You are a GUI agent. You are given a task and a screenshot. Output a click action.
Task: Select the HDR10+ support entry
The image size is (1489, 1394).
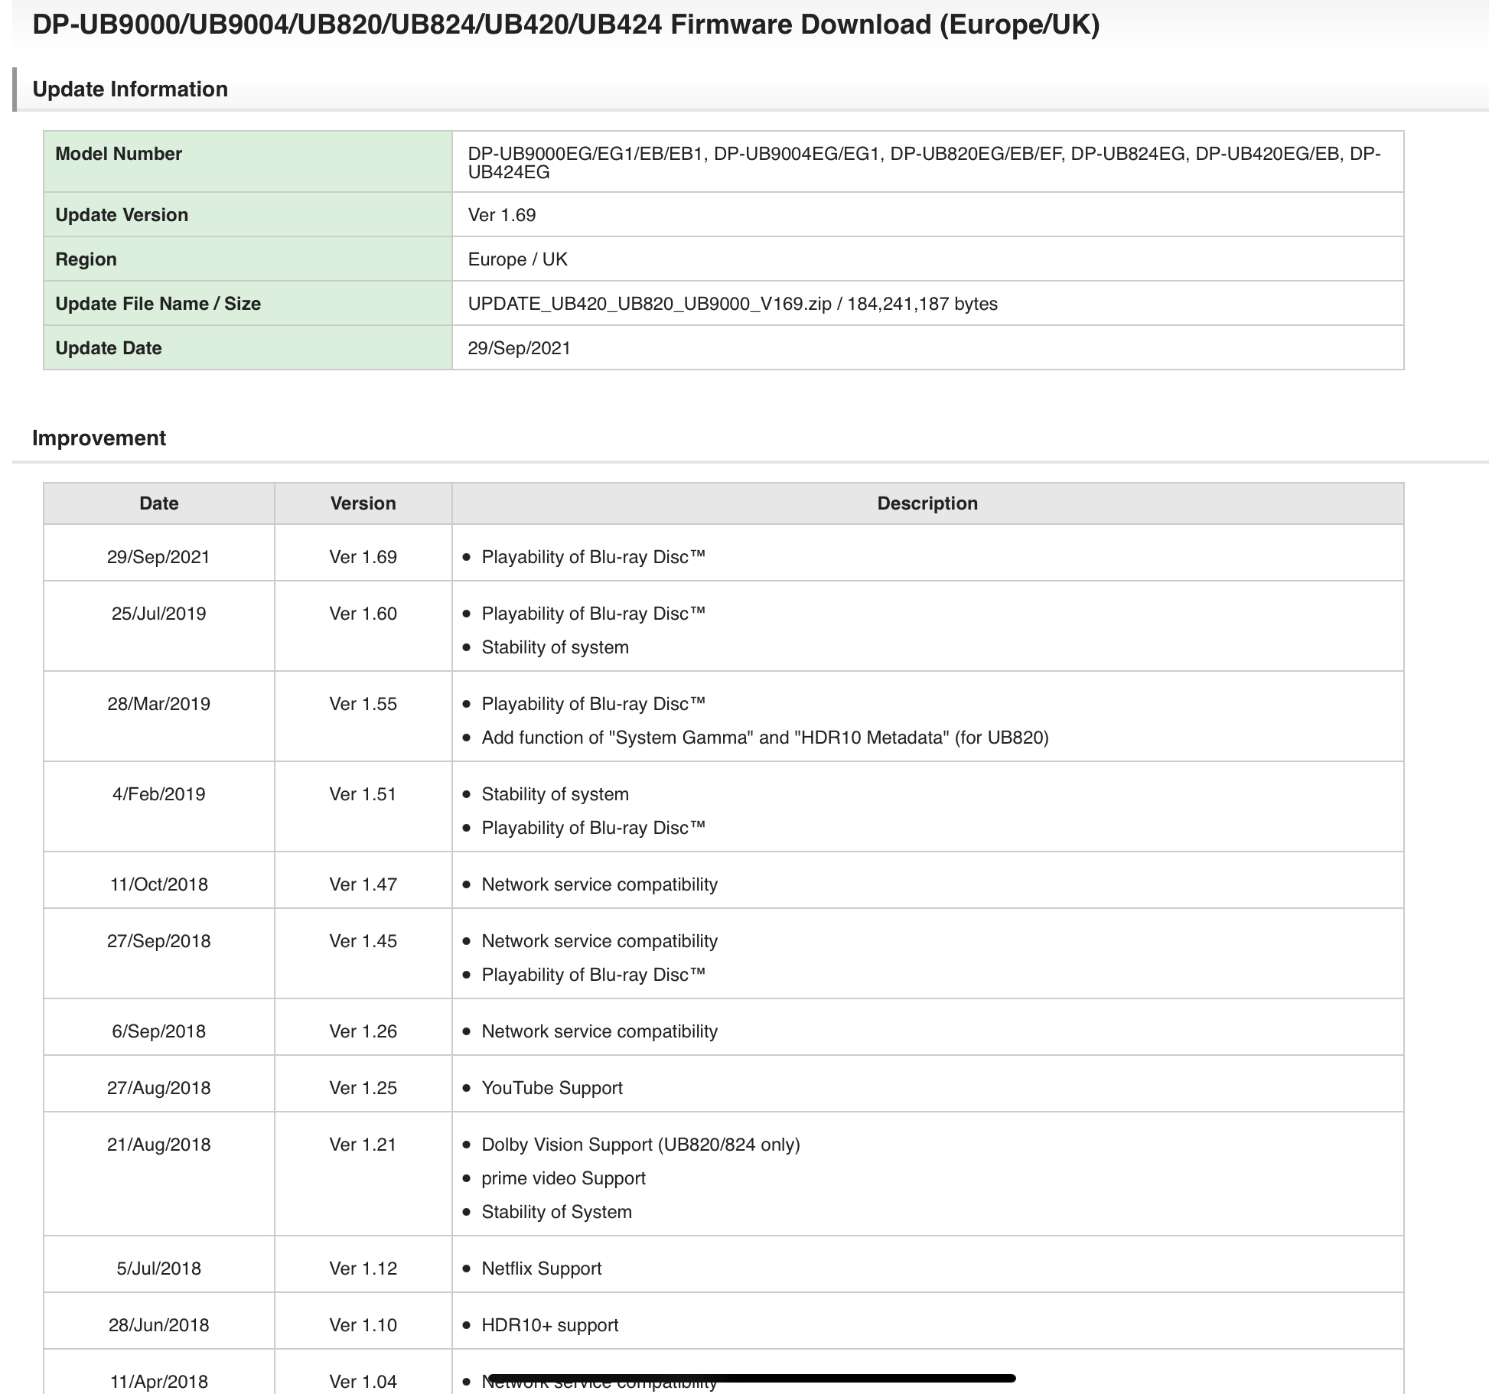click(549, 1325)
